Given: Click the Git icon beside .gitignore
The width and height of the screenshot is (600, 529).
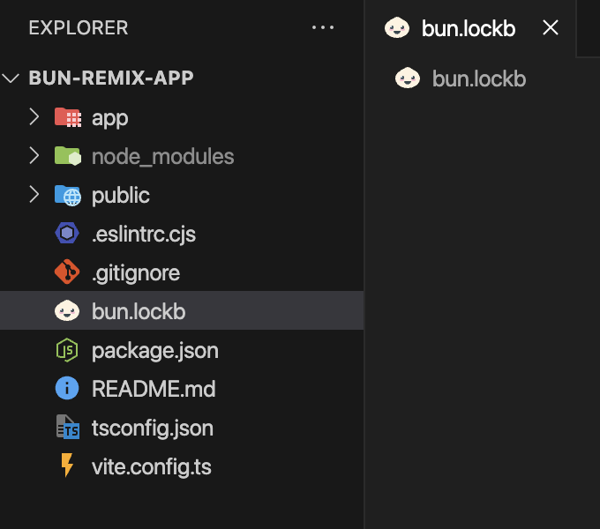Looking at the screenshot, I should pyautogui.click(x=67, y=272).
